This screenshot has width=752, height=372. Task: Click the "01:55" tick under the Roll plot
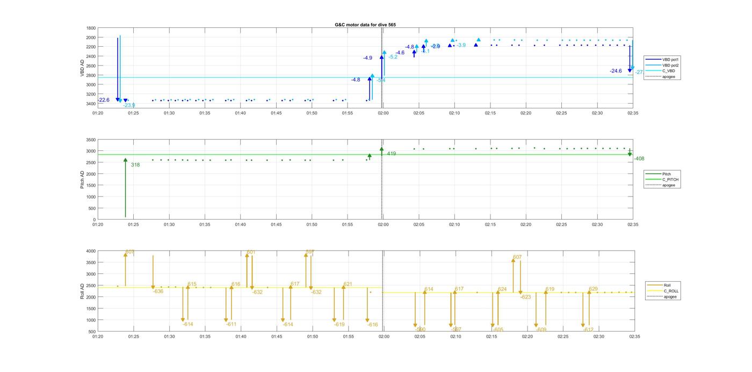coord(348,337)
